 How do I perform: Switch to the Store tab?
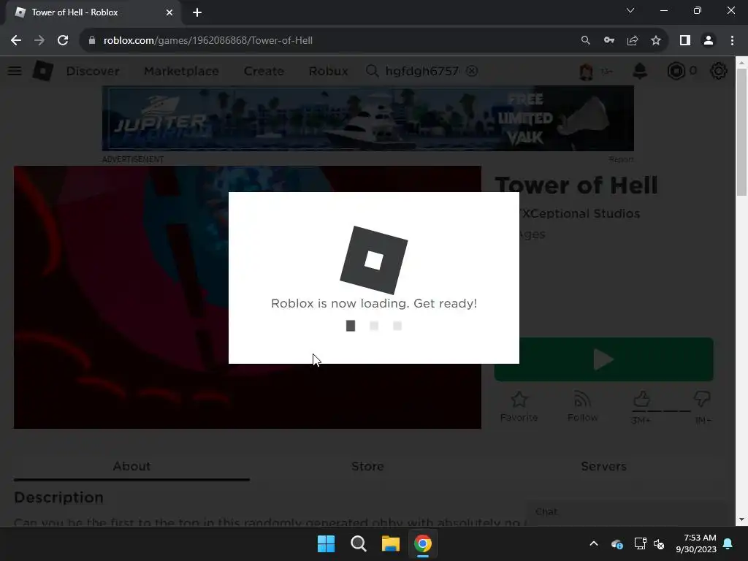coord(367,466)
